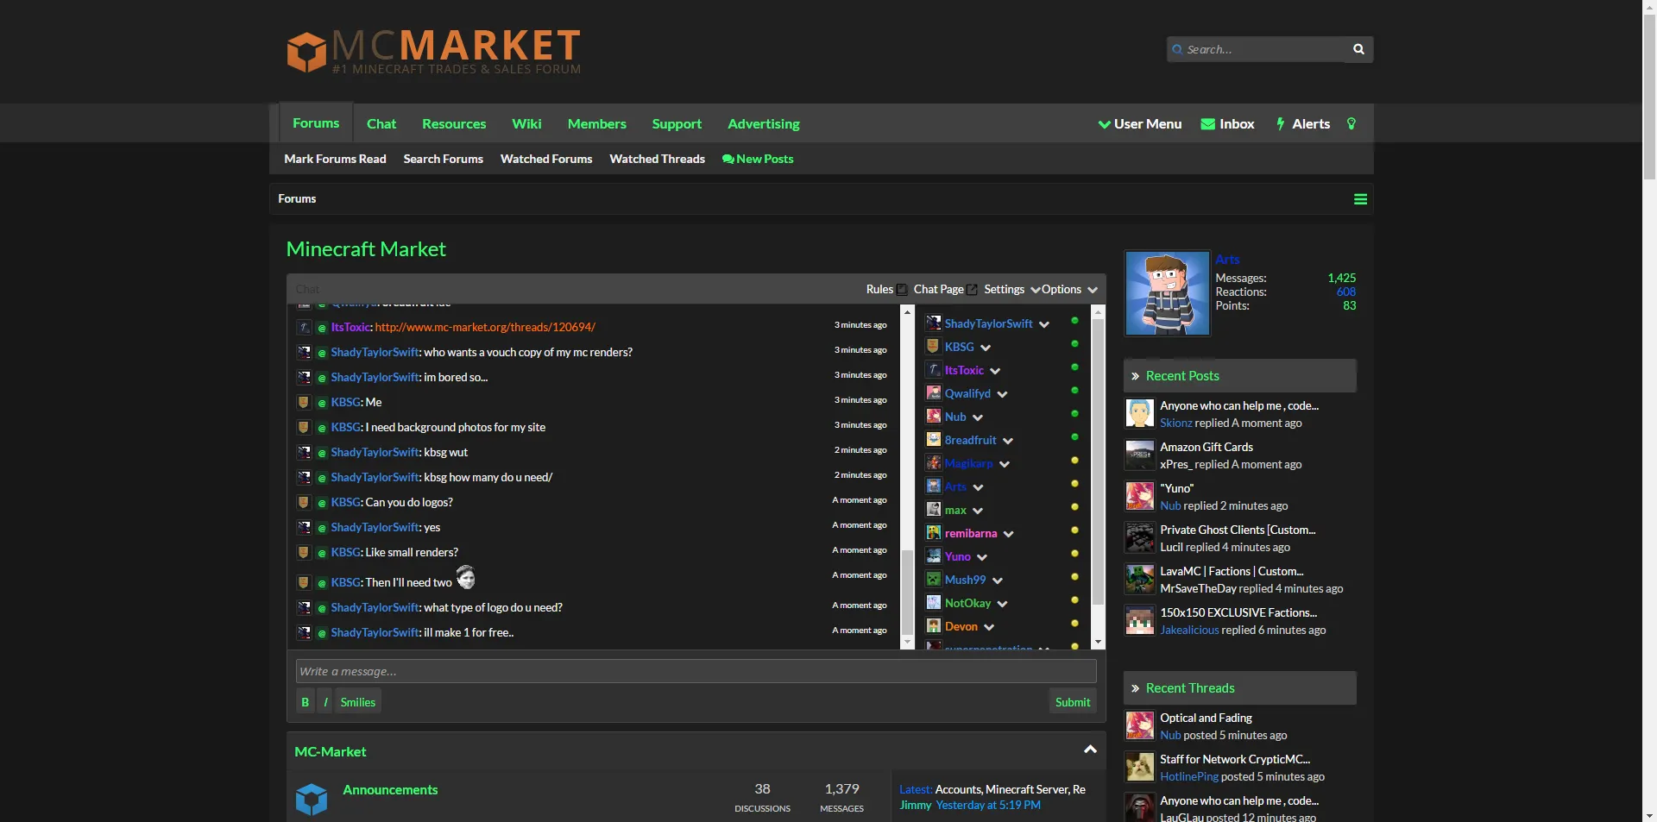
Task: Expand ShadyTaylorSwift's user dropdown arrow
Action: (1044, 324)
